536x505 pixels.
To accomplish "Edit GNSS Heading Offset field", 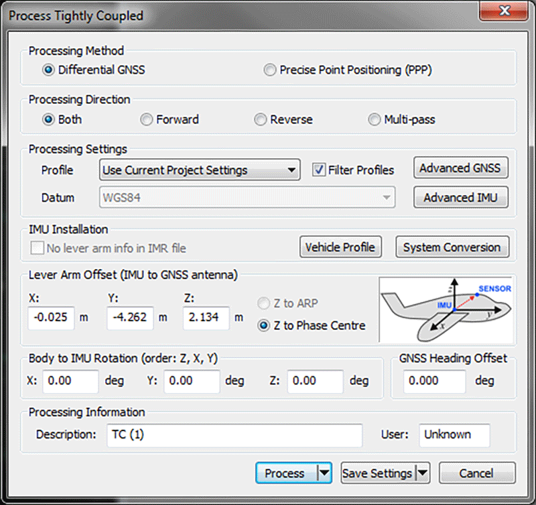I will [x=434, y=381].
